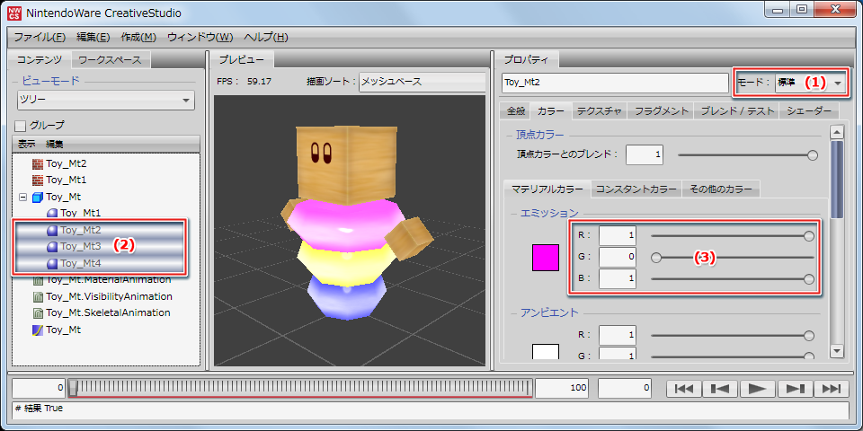Image resolution: width=863 pixels, height=431 pixels.
Task: Click the Toy_Mt.SkeletalAnimation icon
Action: pyautogui.click(x=38, y=313)
